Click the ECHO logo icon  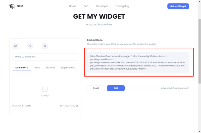[x=12, y=6]
